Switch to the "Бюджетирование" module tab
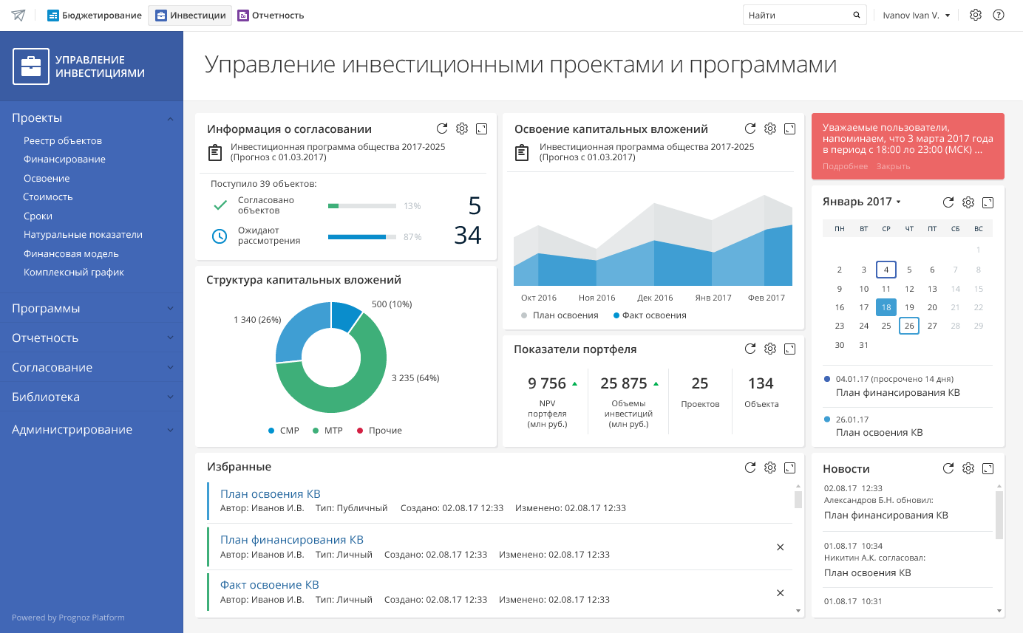1023x633 pixels. (95, 14)
